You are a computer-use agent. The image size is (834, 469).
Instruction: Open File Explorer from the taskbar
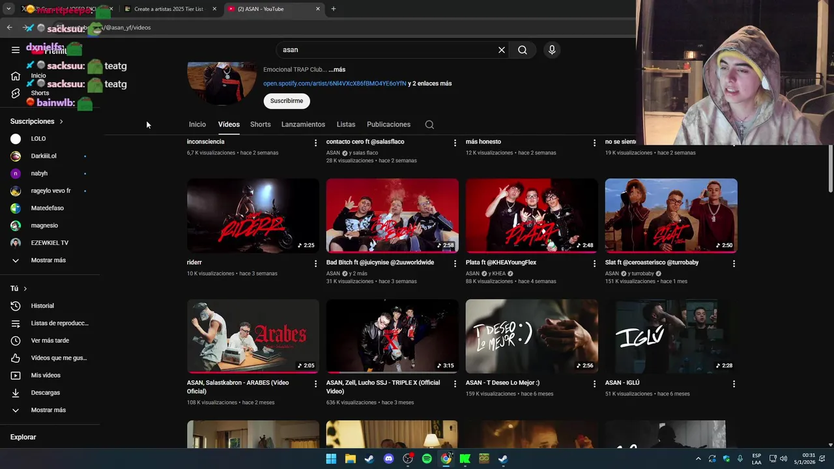[350, 459]
